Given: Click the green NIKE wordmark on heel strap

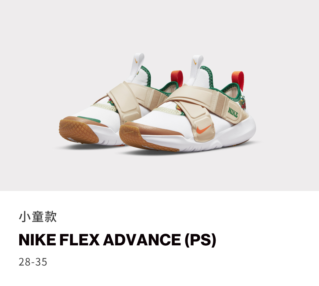Looking at the screenshot, I should (233, 112).
